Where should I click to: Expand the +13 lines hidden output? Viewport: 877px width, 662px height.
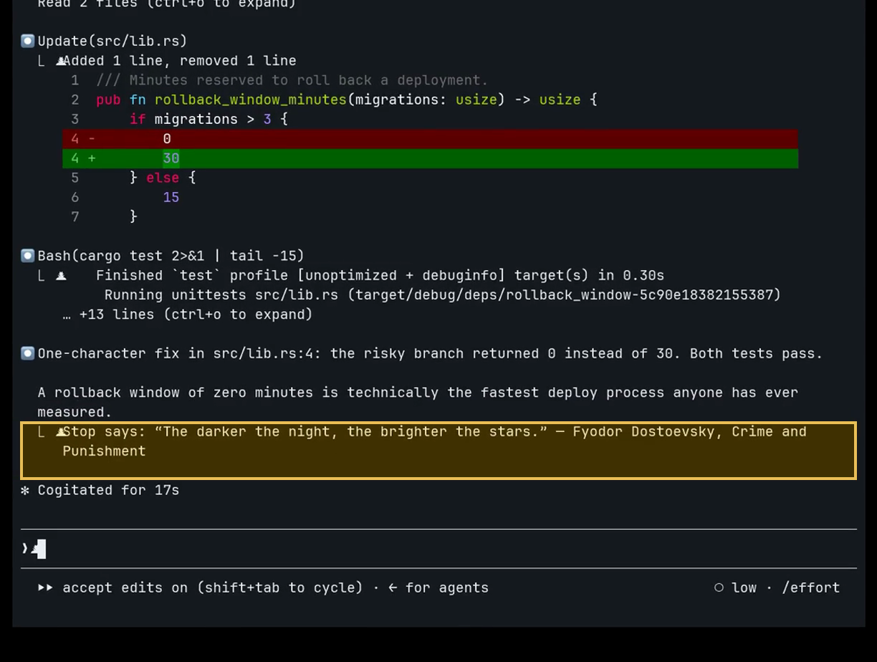point(188,315)
